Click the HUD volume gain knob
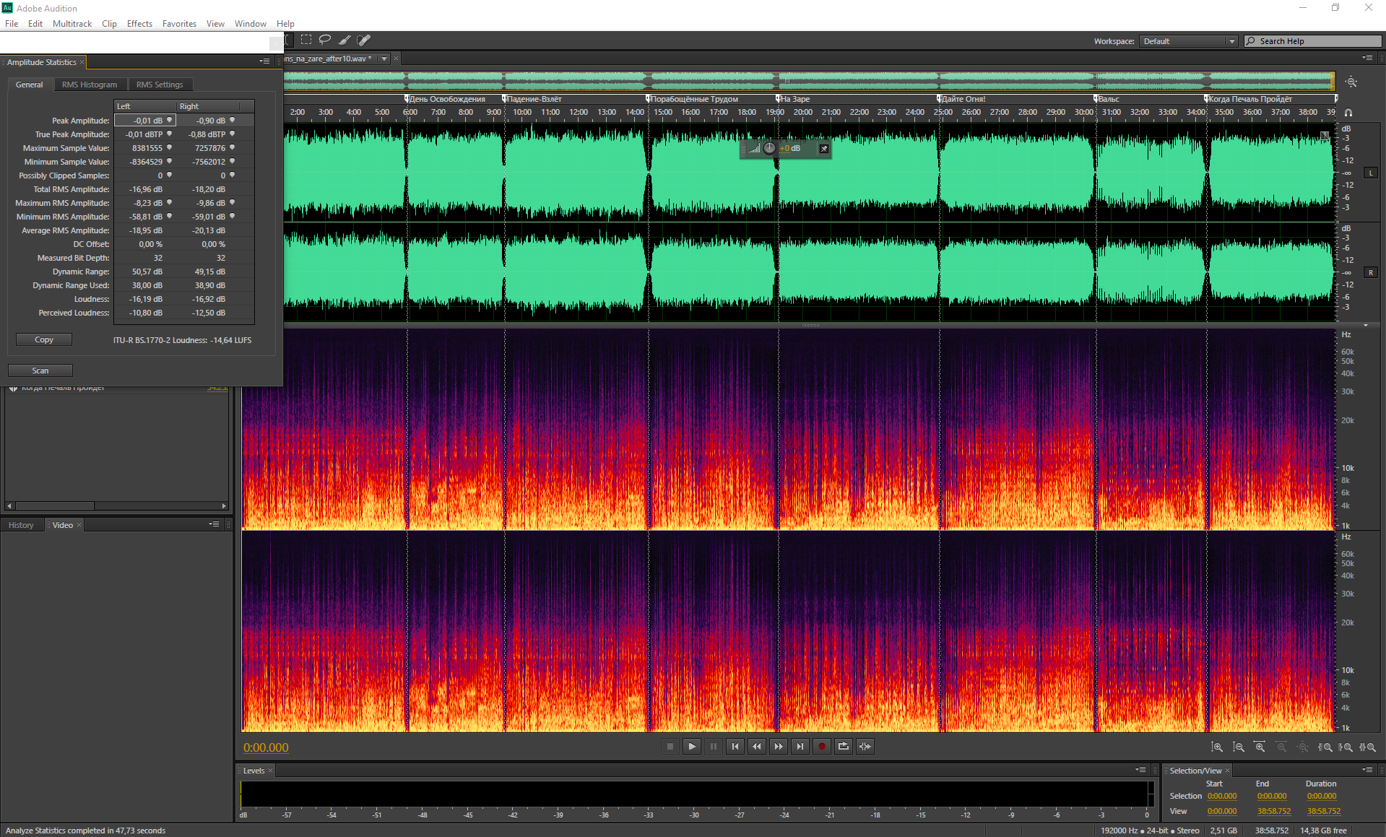The width and height of the screenshot is (1386, 837). coord(769,148)
